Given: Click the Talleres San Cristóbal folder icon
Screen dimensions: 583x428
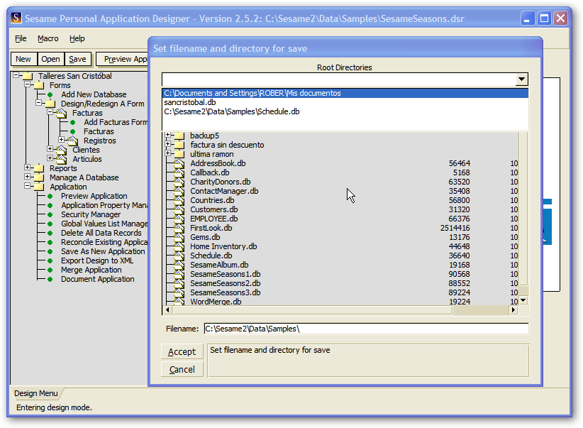Looking at the screenshot, I should pyautogui.click(x=28, y=76).
